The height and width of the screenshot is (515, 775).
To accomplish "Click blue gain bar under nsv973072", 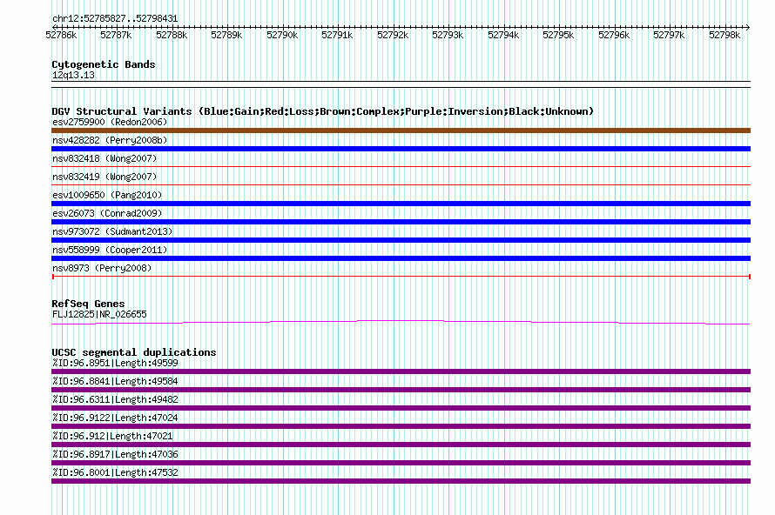I will tap(401, 240).
